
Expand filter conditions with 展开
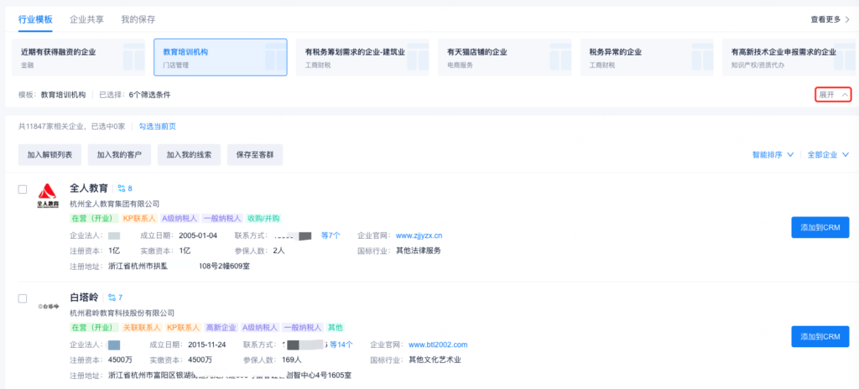832,95
